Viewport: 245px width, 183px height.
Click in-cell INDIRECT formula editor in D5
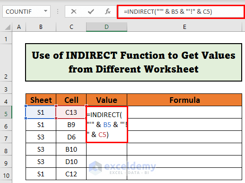(107, 125)
